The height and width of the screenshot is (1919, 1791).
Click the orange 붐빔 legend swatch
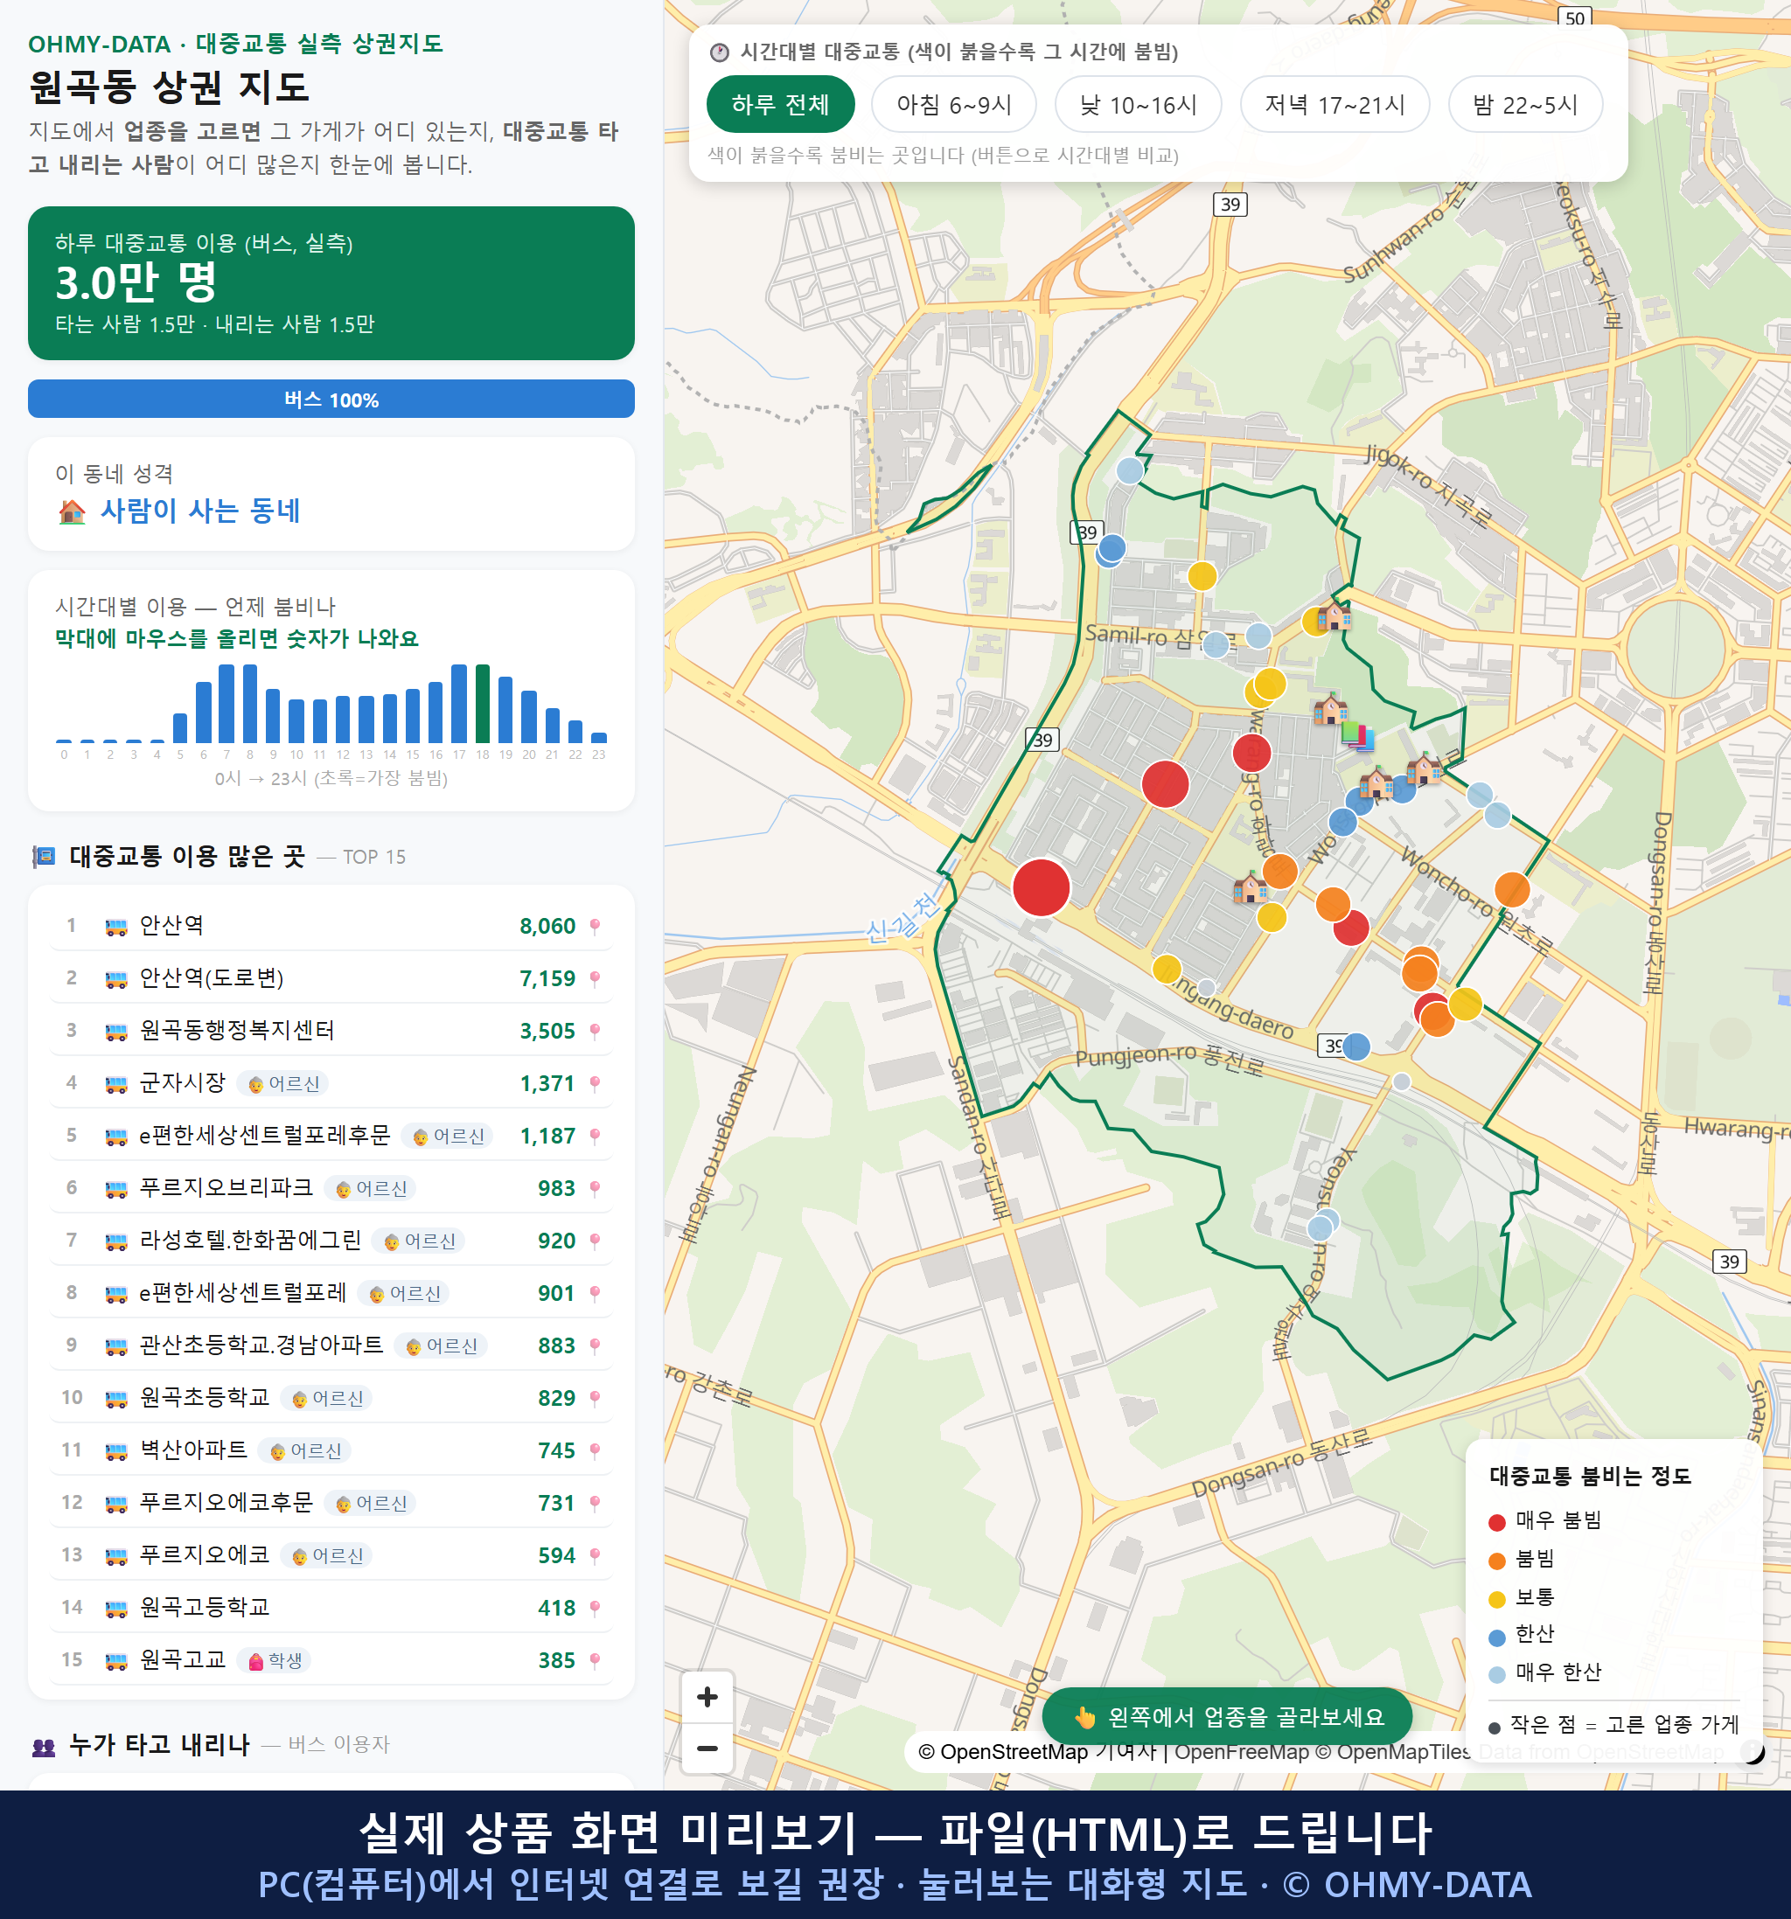point(1496,1561)
